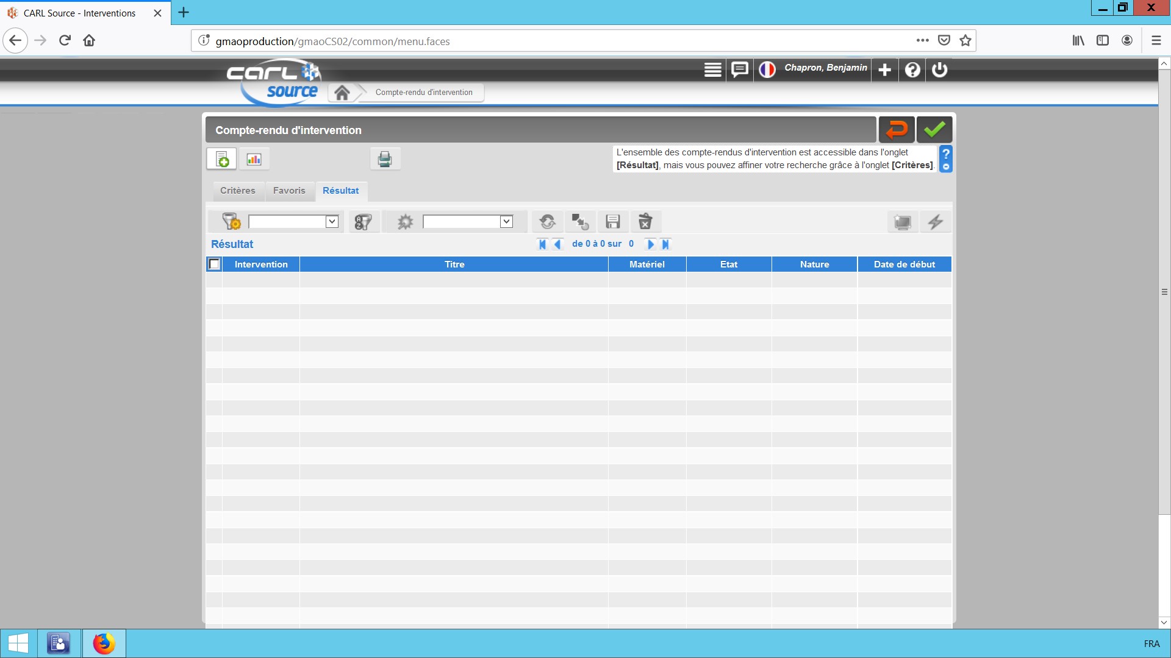This screenshot has width=1171, height=658.
Task: Click the refresh results icon
Action: click(547, 222)
